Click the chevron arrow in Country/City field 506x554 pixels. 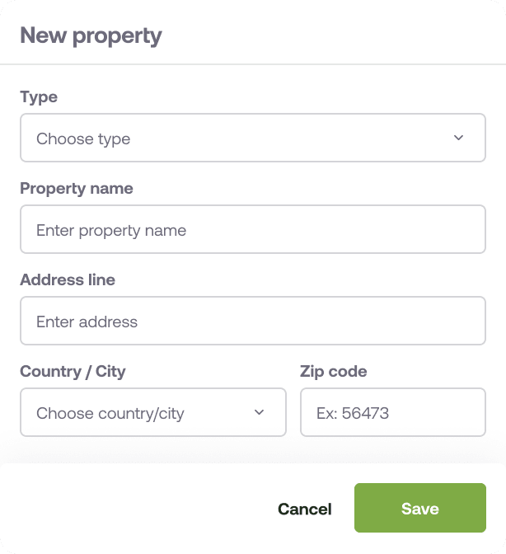259,412
